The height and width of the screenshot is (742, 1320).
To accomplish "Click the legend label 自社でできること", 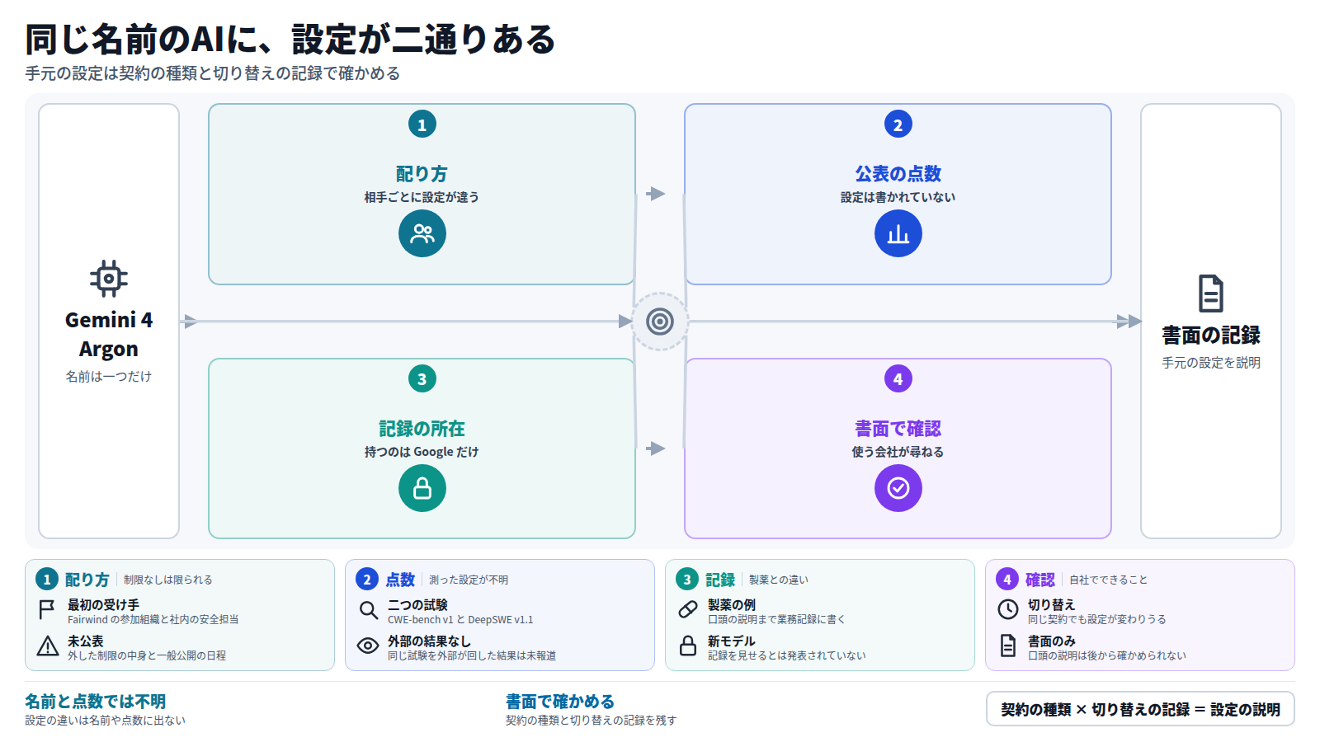I will 1109,580.
